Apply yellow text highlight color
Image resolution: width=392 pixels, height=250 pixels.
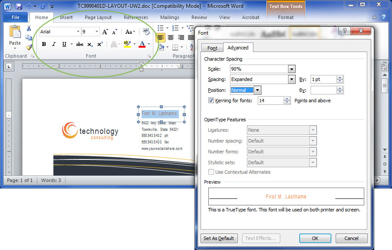tap(127, 44)
